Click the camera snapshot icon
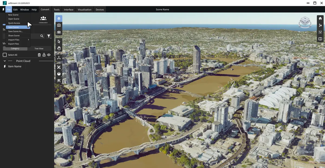Screen dimensions: 325x168 59,25
